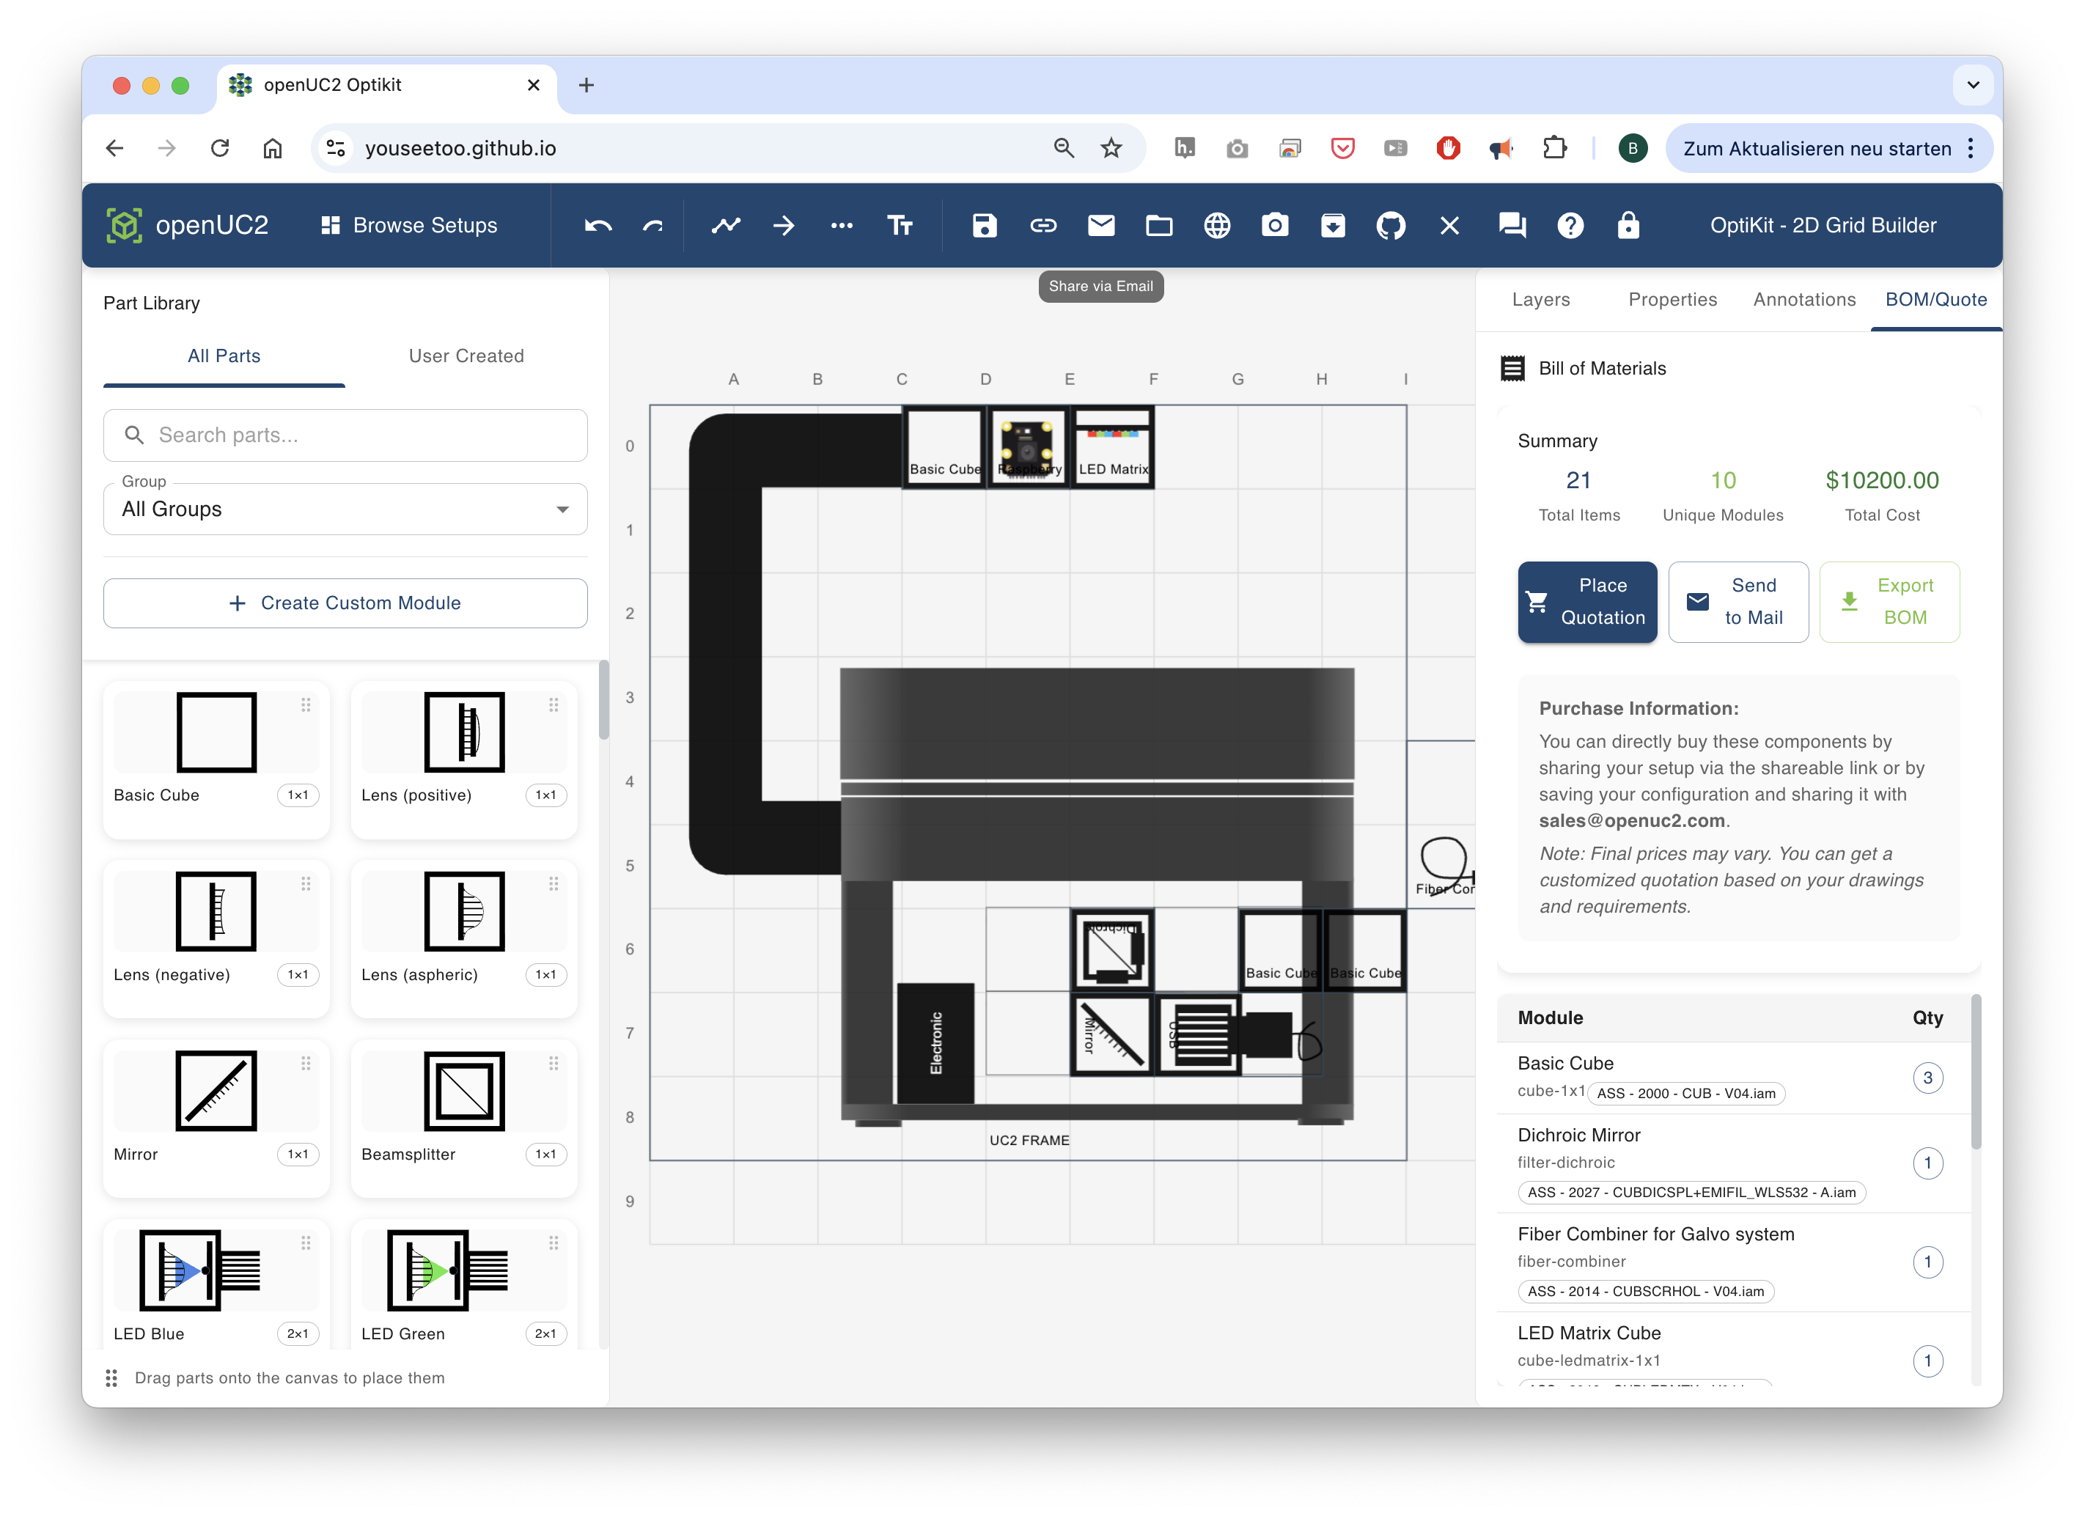Open the forum chat bubbles icon

point(1512,225)
